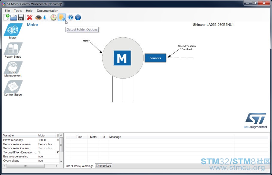
Task: Select the Bus voltage sensing row
Action: point(31,156)
